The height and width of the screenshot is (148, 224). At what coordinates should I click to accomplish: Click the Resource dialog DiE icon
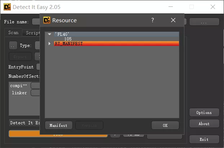[47, 20]
